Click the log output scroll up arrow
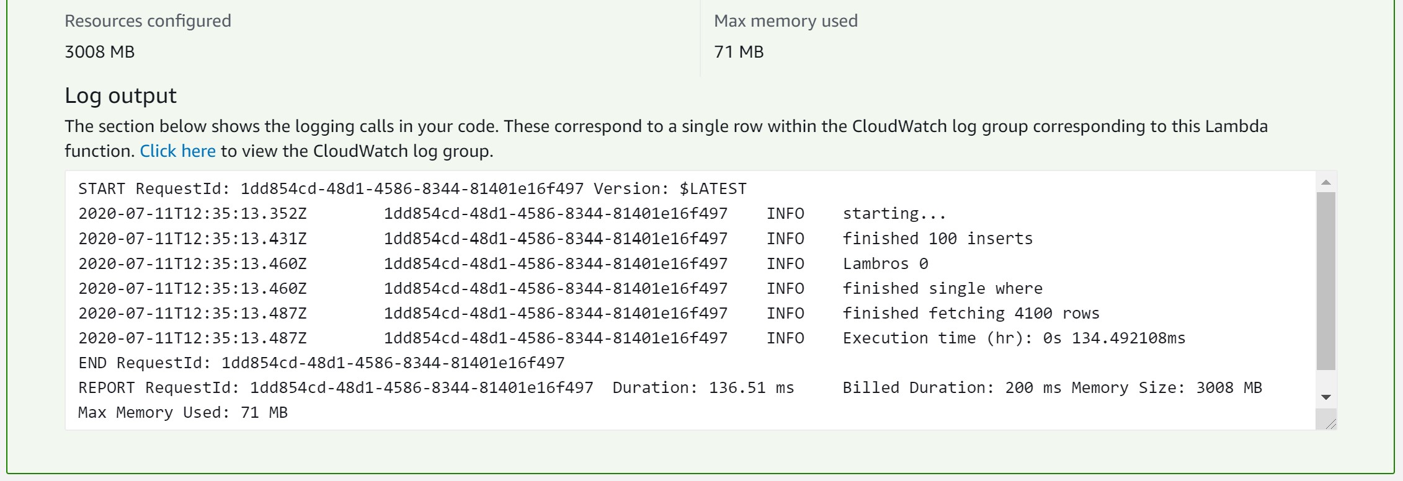The image size is (1403, 481). click(1326, 182)
